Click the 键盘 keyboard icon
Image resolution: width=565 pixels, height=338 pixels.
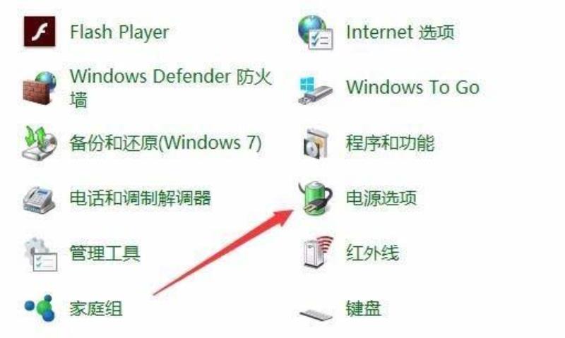coord(316,314)
